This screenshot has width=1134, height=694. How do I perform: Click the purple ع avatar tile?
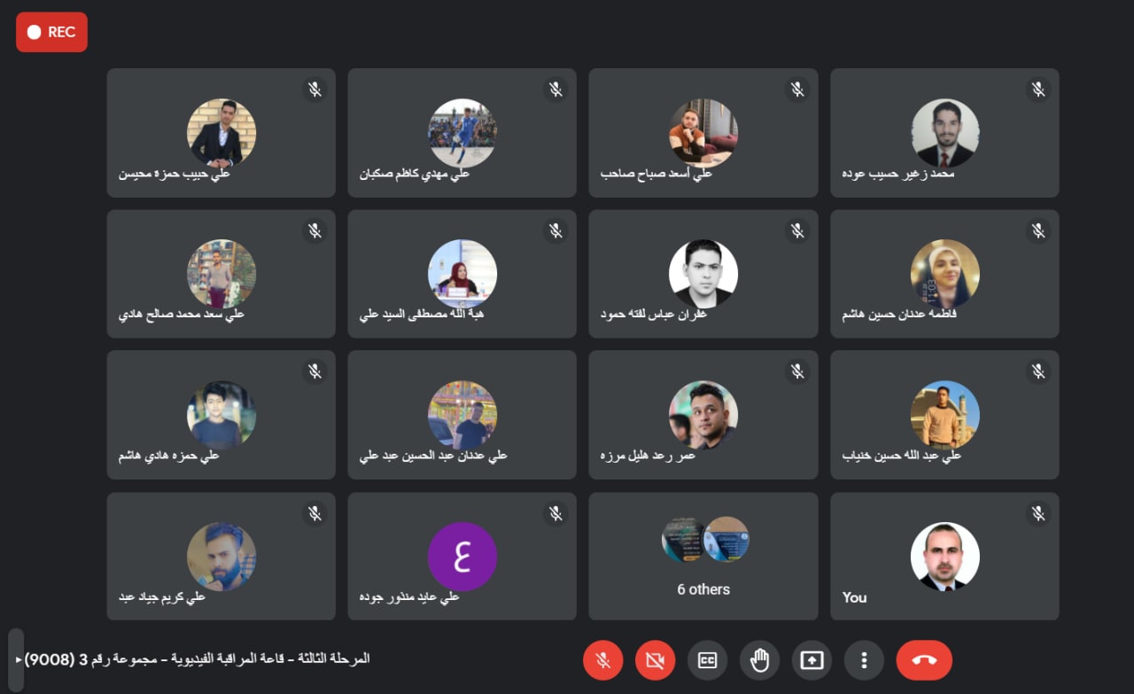(x=462, y=556)
